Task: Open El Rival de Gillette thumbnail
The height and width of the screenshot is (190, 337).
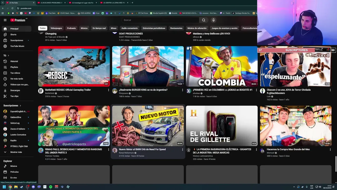Action: 222,126
